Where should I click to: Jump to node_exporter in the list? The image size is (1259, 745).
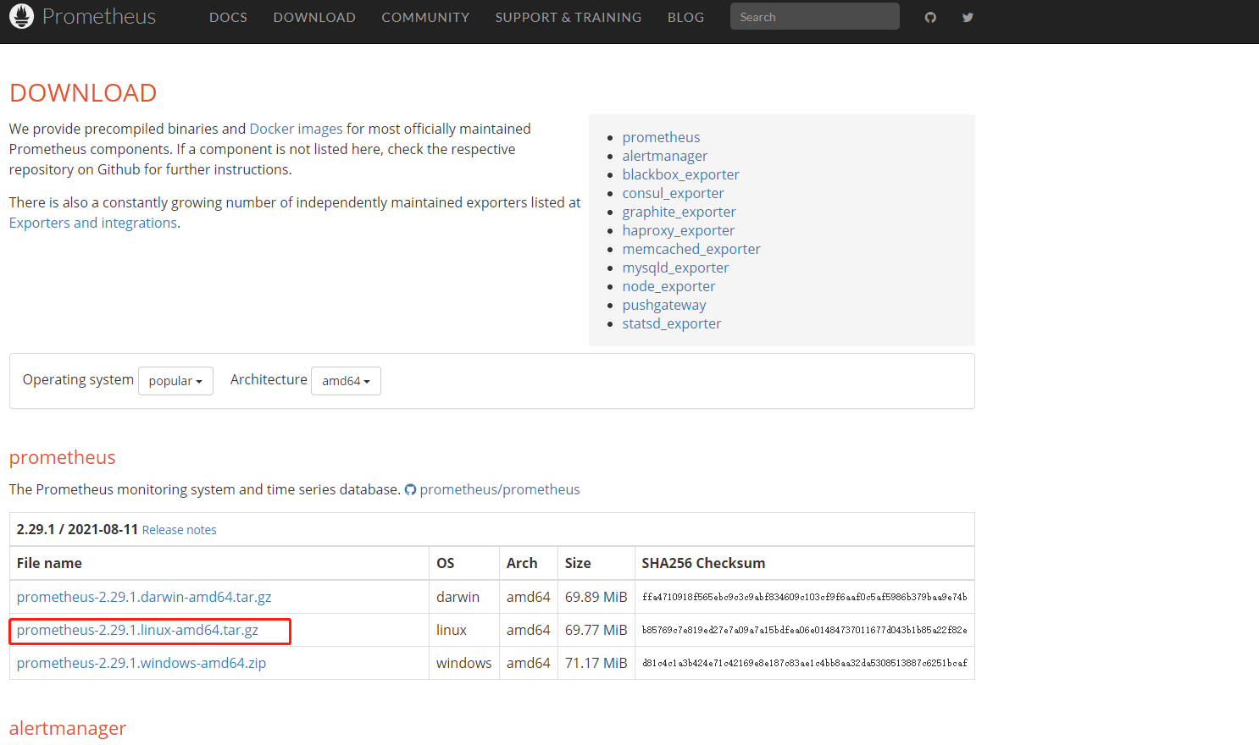[x=668, y=286]
